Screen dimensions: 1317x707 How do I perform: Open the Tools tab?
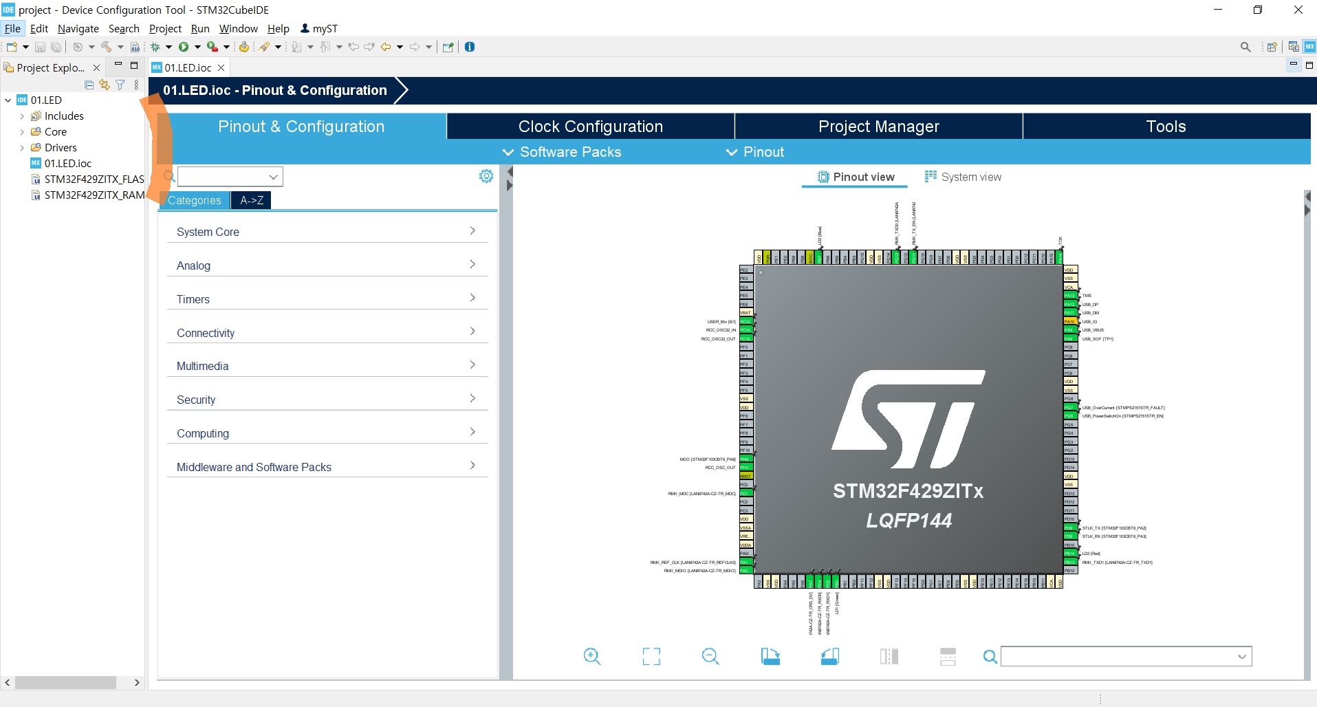[1166, 127]
